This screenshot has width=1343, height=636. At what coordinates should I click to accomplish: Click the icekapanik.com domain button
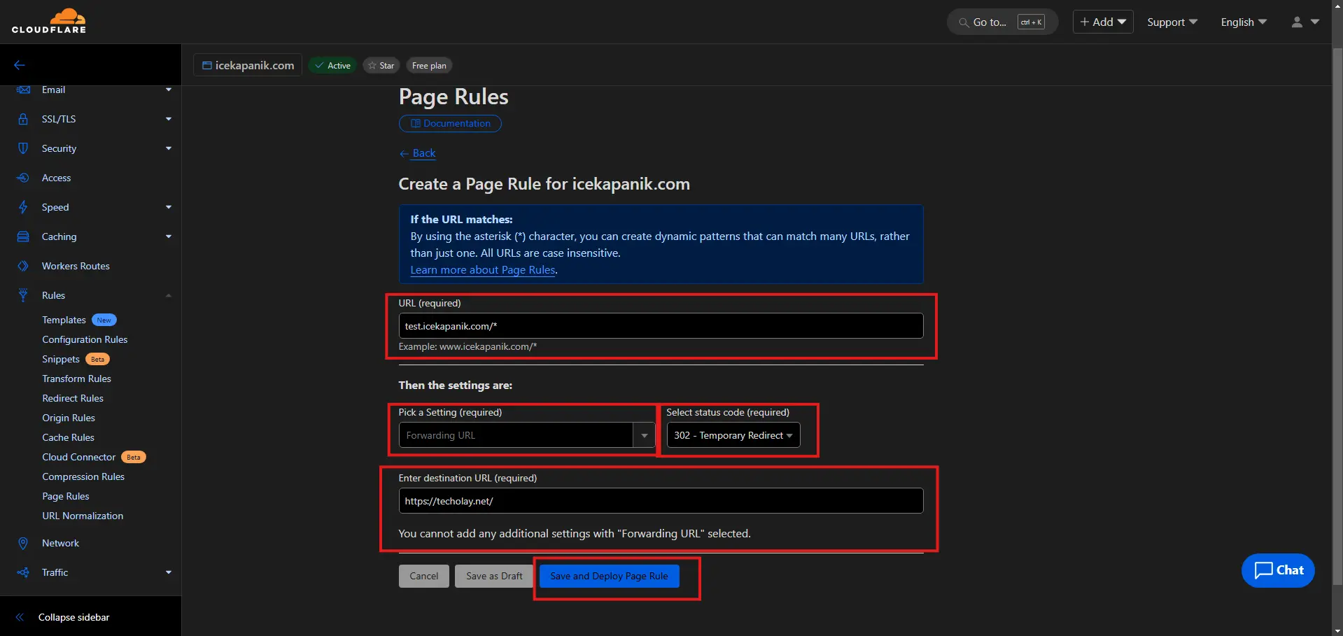248,65
